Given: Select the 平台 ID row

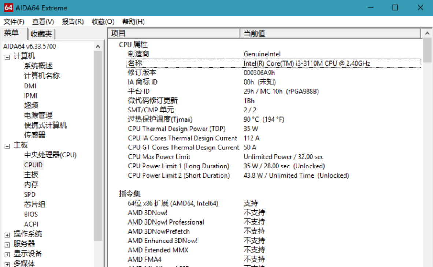Looking at the screenshot, I should coord(274,92).
